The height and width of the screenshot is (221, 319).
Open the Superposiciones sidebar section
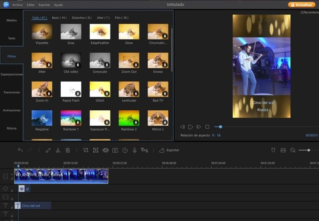[x=12, y=74]
